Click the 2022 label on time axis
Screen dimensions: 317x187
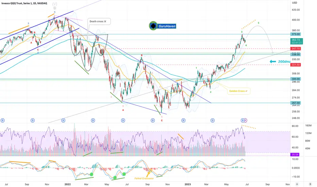click(x=68, y=184)
